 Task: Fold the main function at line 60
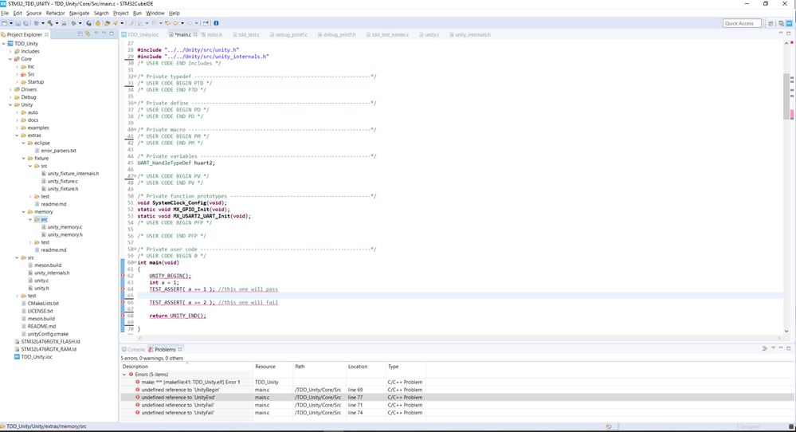pyautogui.click(x=134, y=262)
